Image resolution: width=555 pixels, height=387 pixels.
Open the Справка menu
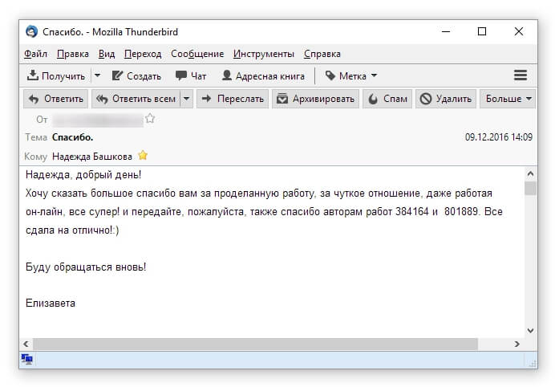tap(322, 54)
